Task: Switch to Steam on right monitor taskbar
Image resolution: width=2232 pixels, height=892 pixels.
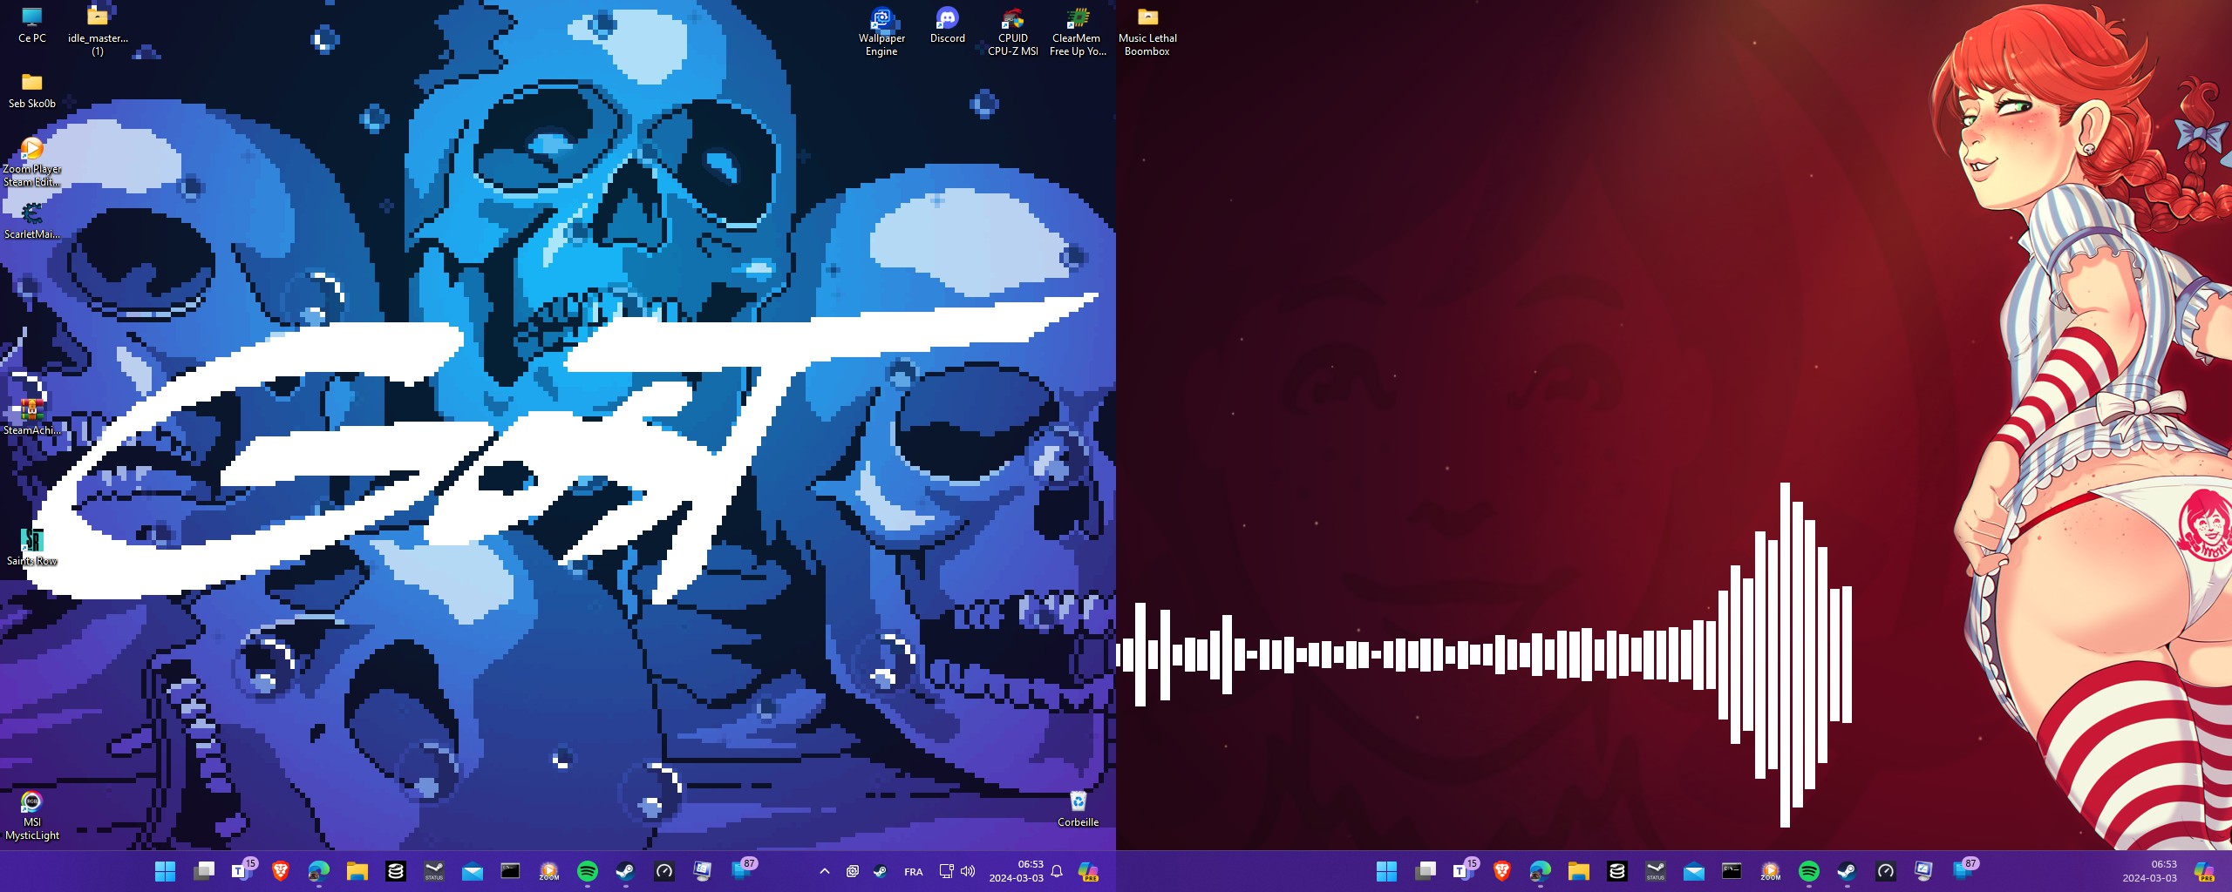Action: click(1848, 871)
